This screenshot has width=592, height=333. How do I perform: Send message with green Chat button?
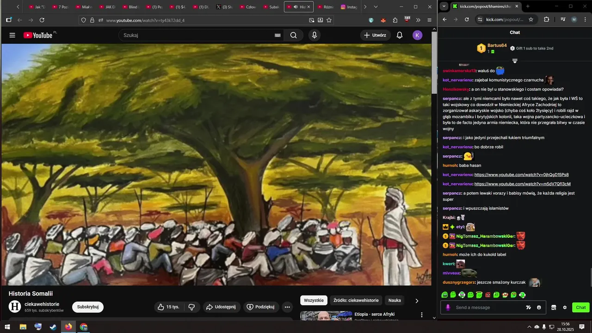click(x=581, y=308)
